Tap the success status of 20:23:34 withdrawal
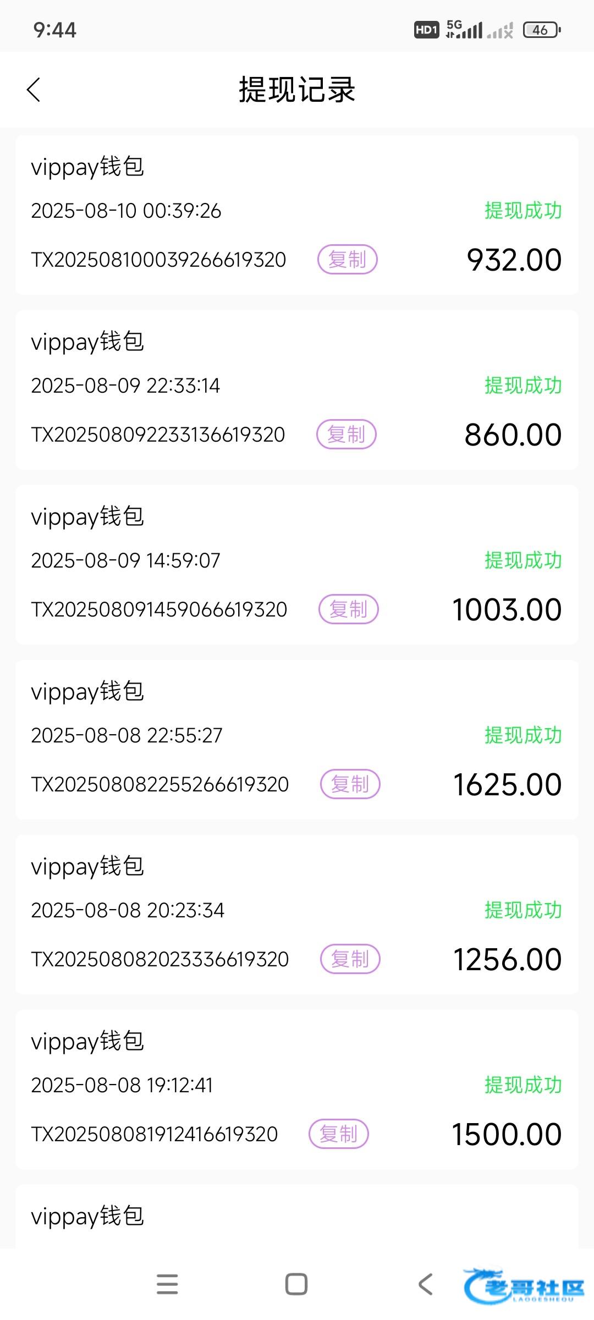594x1320 pixels. (523, 910)
